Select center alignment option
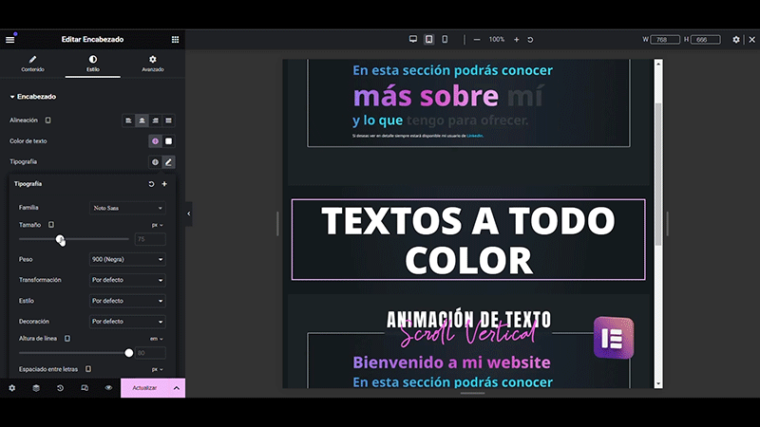 tap(141, 121)
